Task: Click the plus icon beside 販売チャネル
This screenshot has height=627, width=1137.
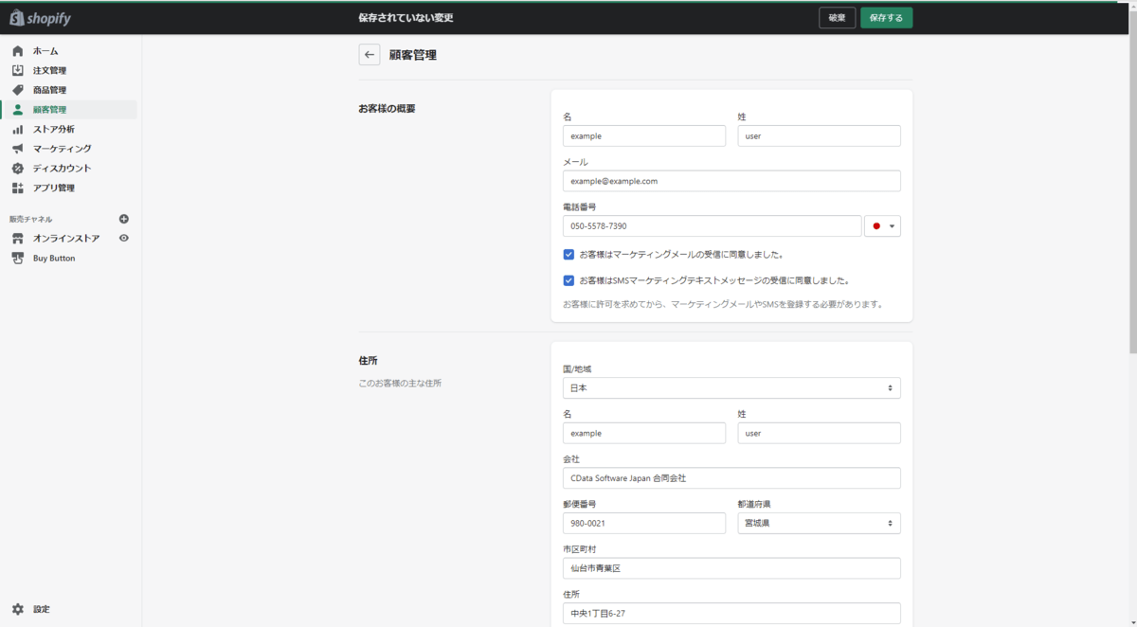Action: point(124,219)
